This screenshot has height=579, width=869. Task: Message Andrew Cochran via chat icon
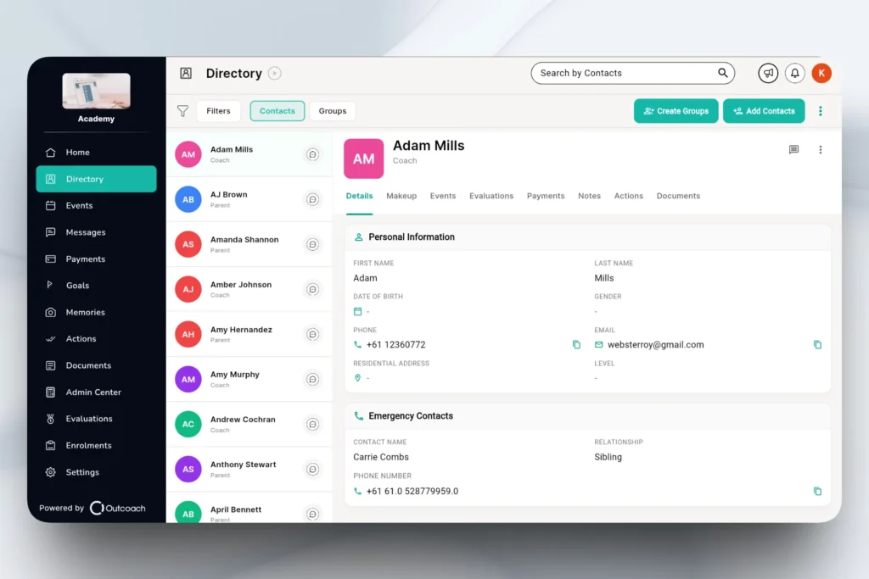312,424
